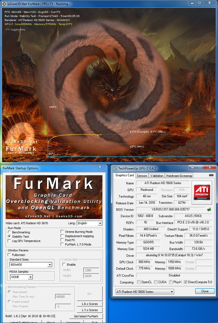Minimize the GPU-Z window

pyautogui.click(x=192, y=167)
